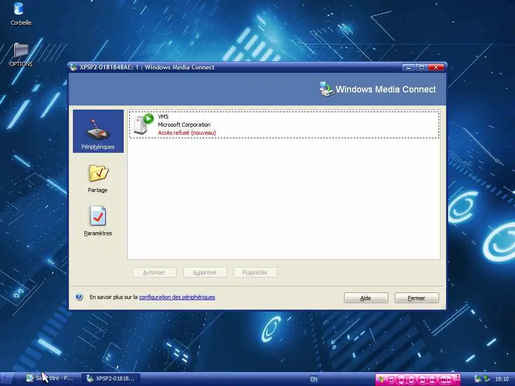Open the Media Player toolbar quick menu arrow
This screenshot has width=515, height=386.
(391, 379)
